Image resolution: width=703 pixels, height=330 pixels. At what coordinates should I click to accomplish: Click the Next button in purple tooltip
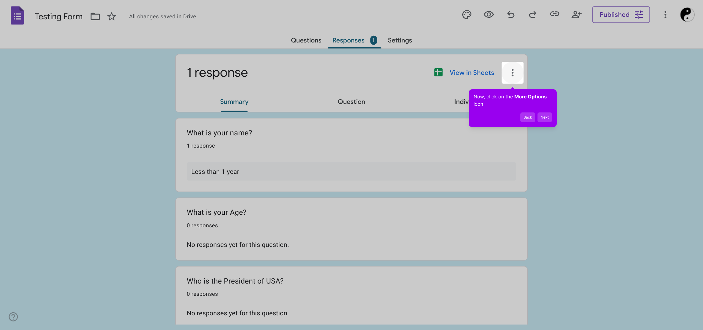pyautogui.click(x=544, y=117)
